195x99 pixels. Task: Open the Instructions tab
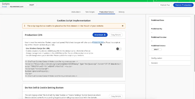(76, 12)
